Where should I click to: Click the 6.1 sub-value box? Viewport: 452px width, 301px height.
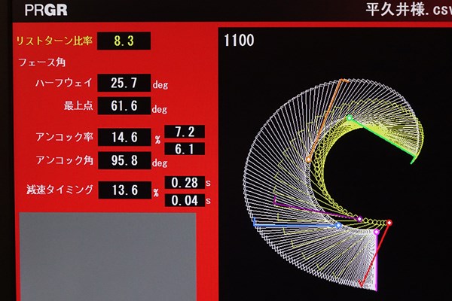[185, 149]
